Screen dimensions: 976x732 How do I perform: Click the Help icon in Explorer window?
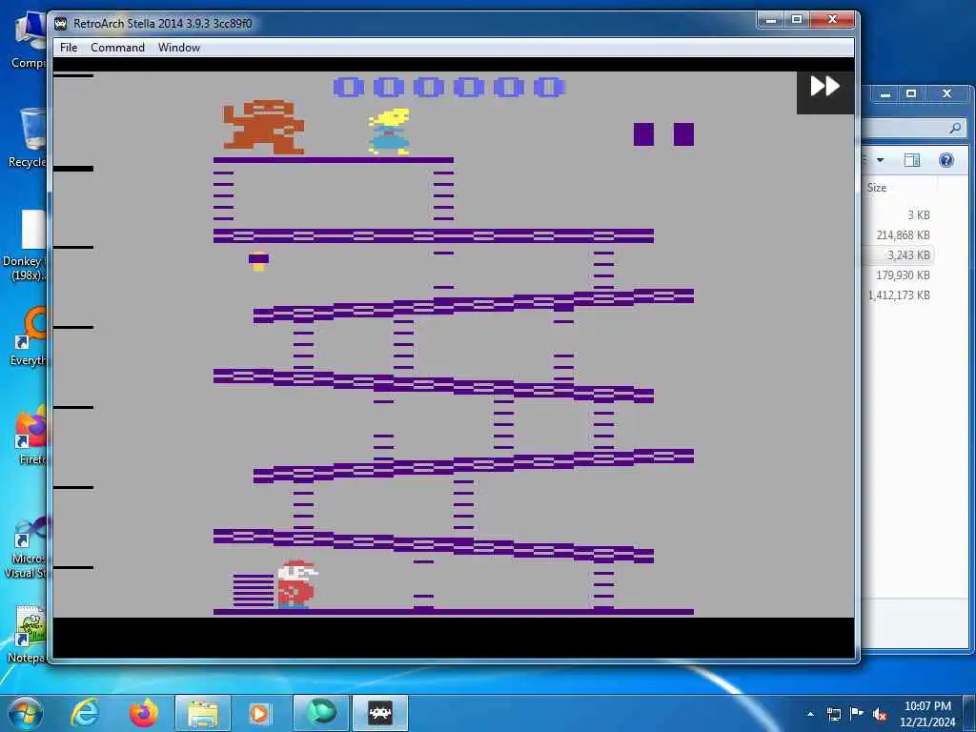[946, 160]
